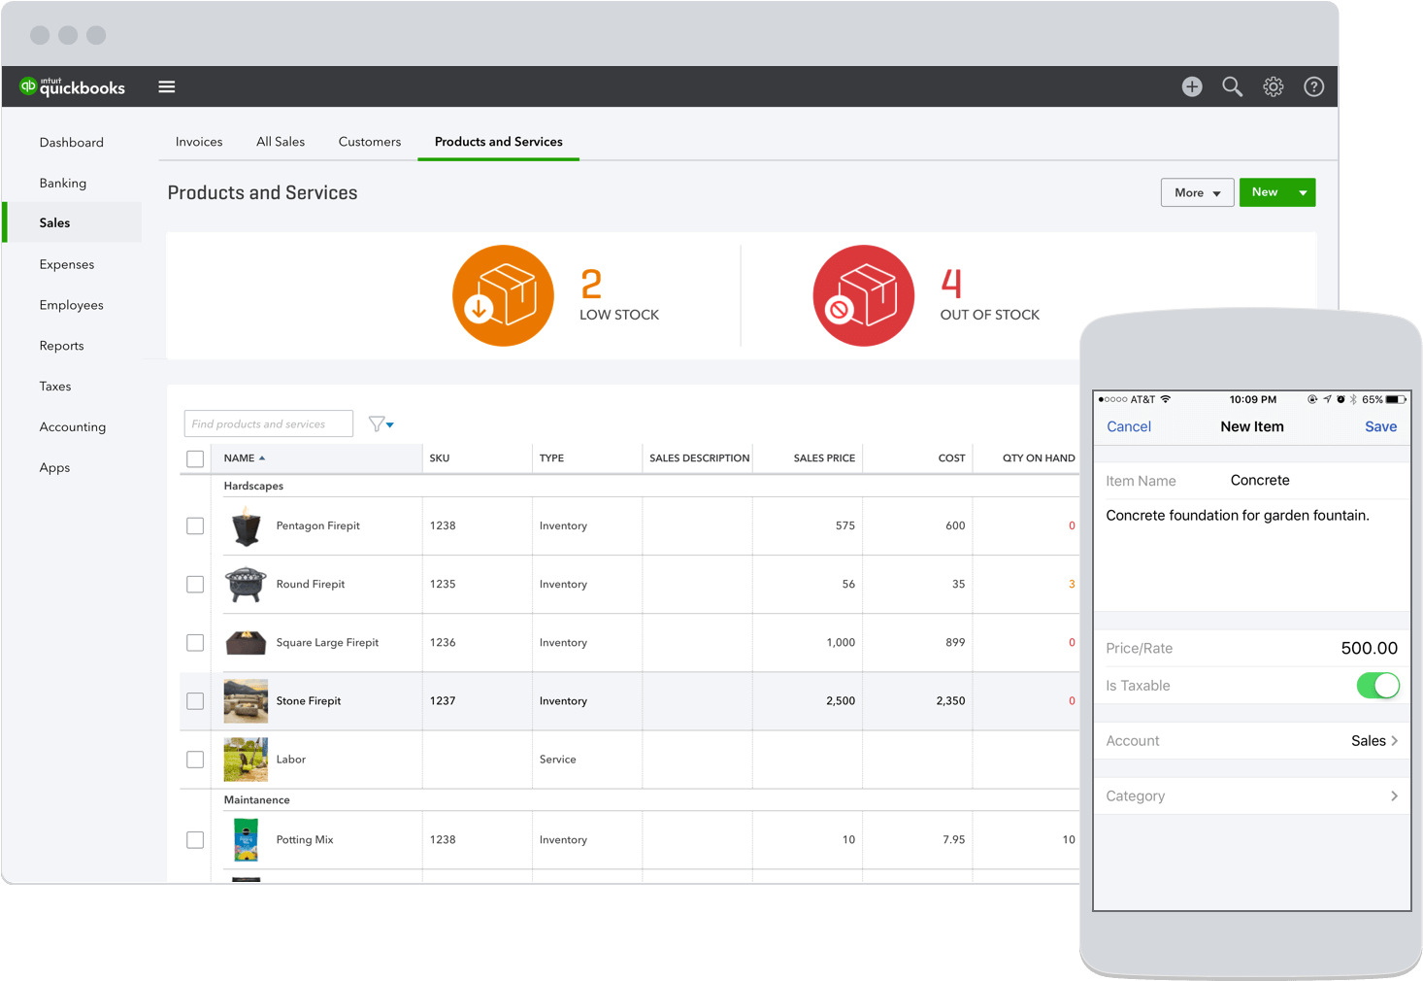Expand the More dropdown button
Screen dimensions: 1423x981
1197,192
